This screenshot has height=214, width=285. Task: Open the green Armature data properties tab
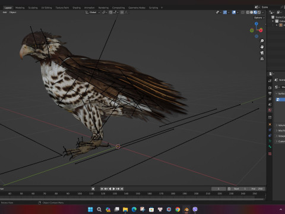click(270, 141)
